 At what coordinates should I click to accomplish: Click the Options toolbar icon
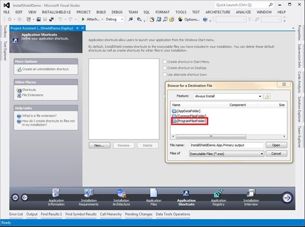(180, 19)
